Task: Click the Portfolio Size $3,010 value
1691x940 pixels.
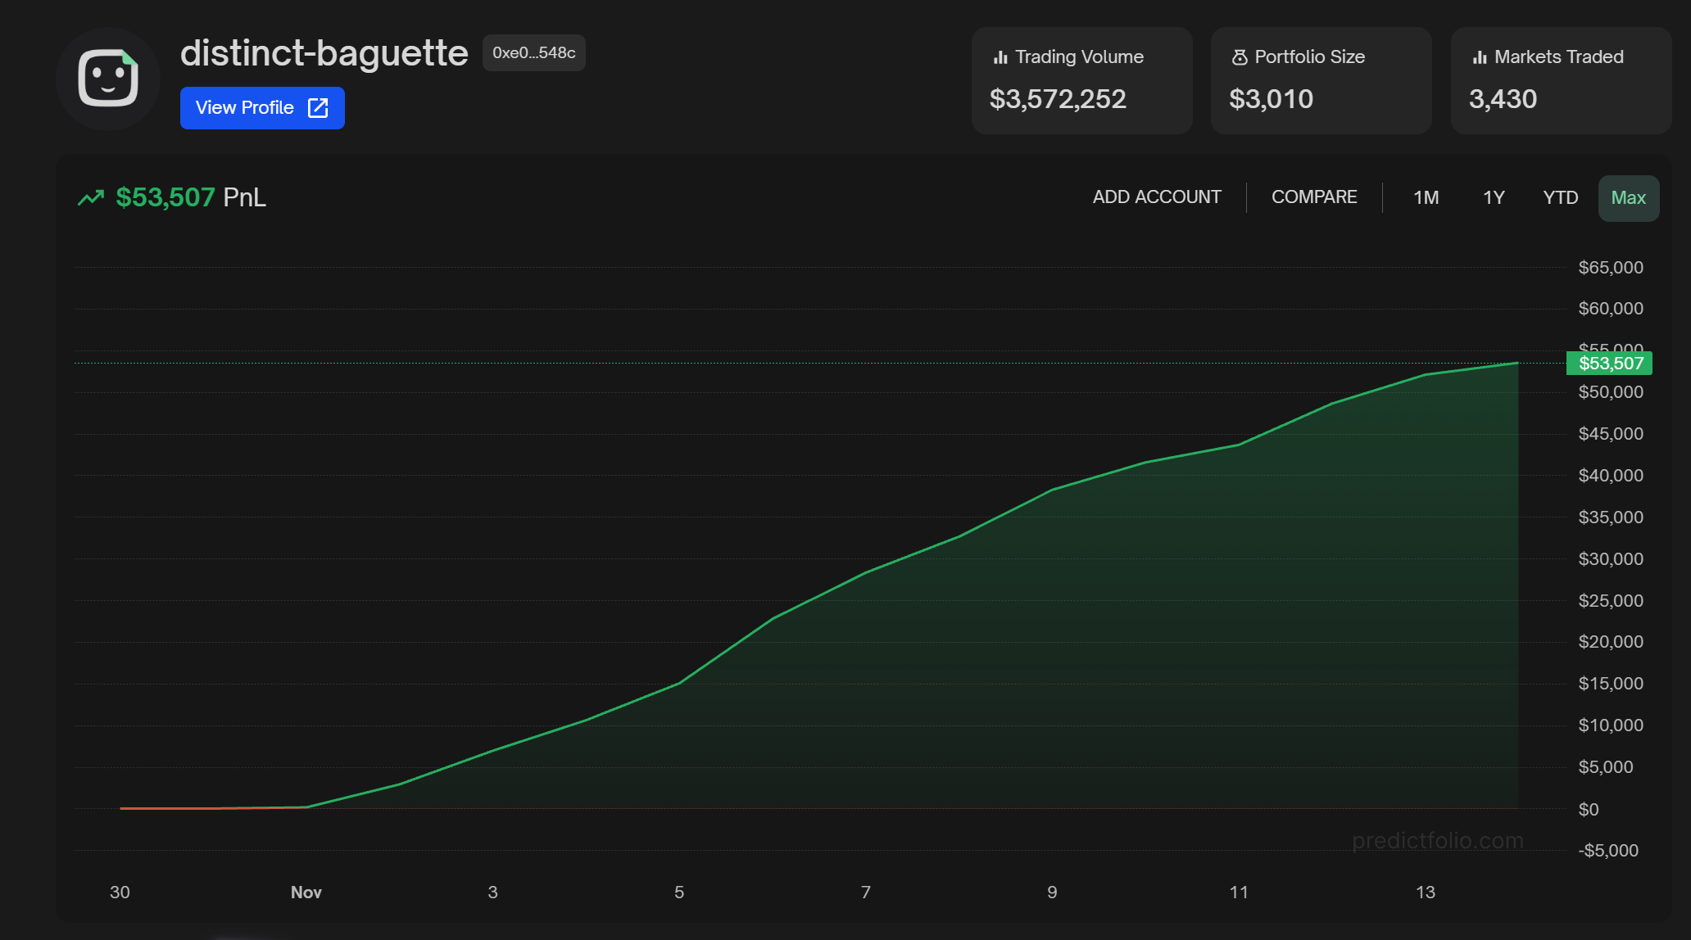Action: [1271, 100]
